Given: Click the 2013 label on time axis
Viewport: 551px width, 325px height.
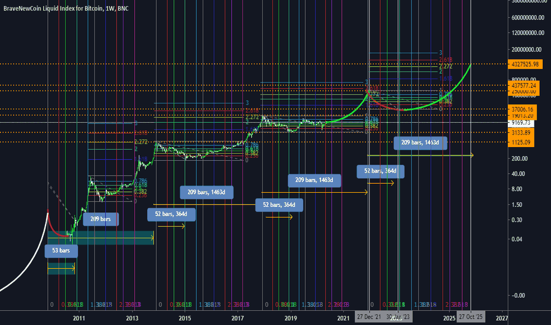Looking at the screenshot, I should pyautogui.click(x=132, y=318).
